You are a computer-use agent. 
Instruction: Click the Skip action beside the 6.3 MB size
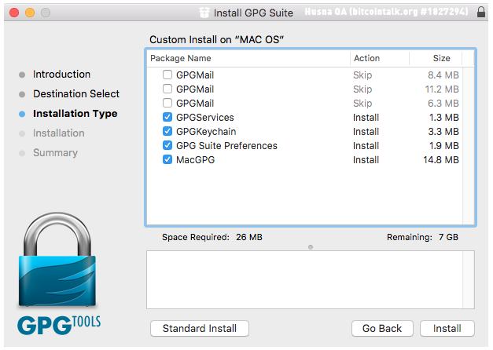pos(362,104)
